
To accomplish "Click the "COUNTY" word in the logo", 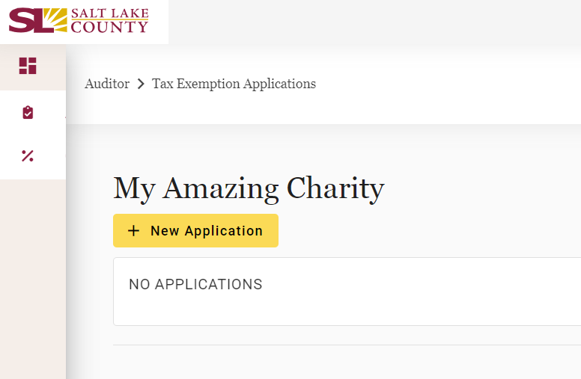I will pos(109,27).
